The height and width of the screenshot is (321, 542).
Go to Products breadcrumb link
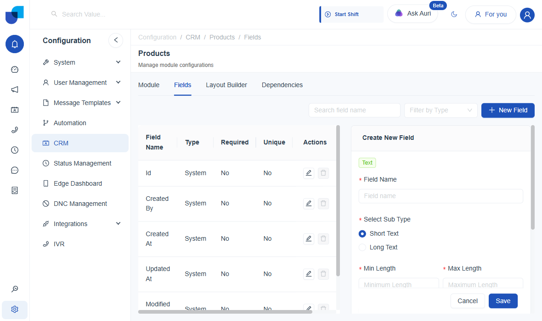pyautogui.click(x=222, y=37)
